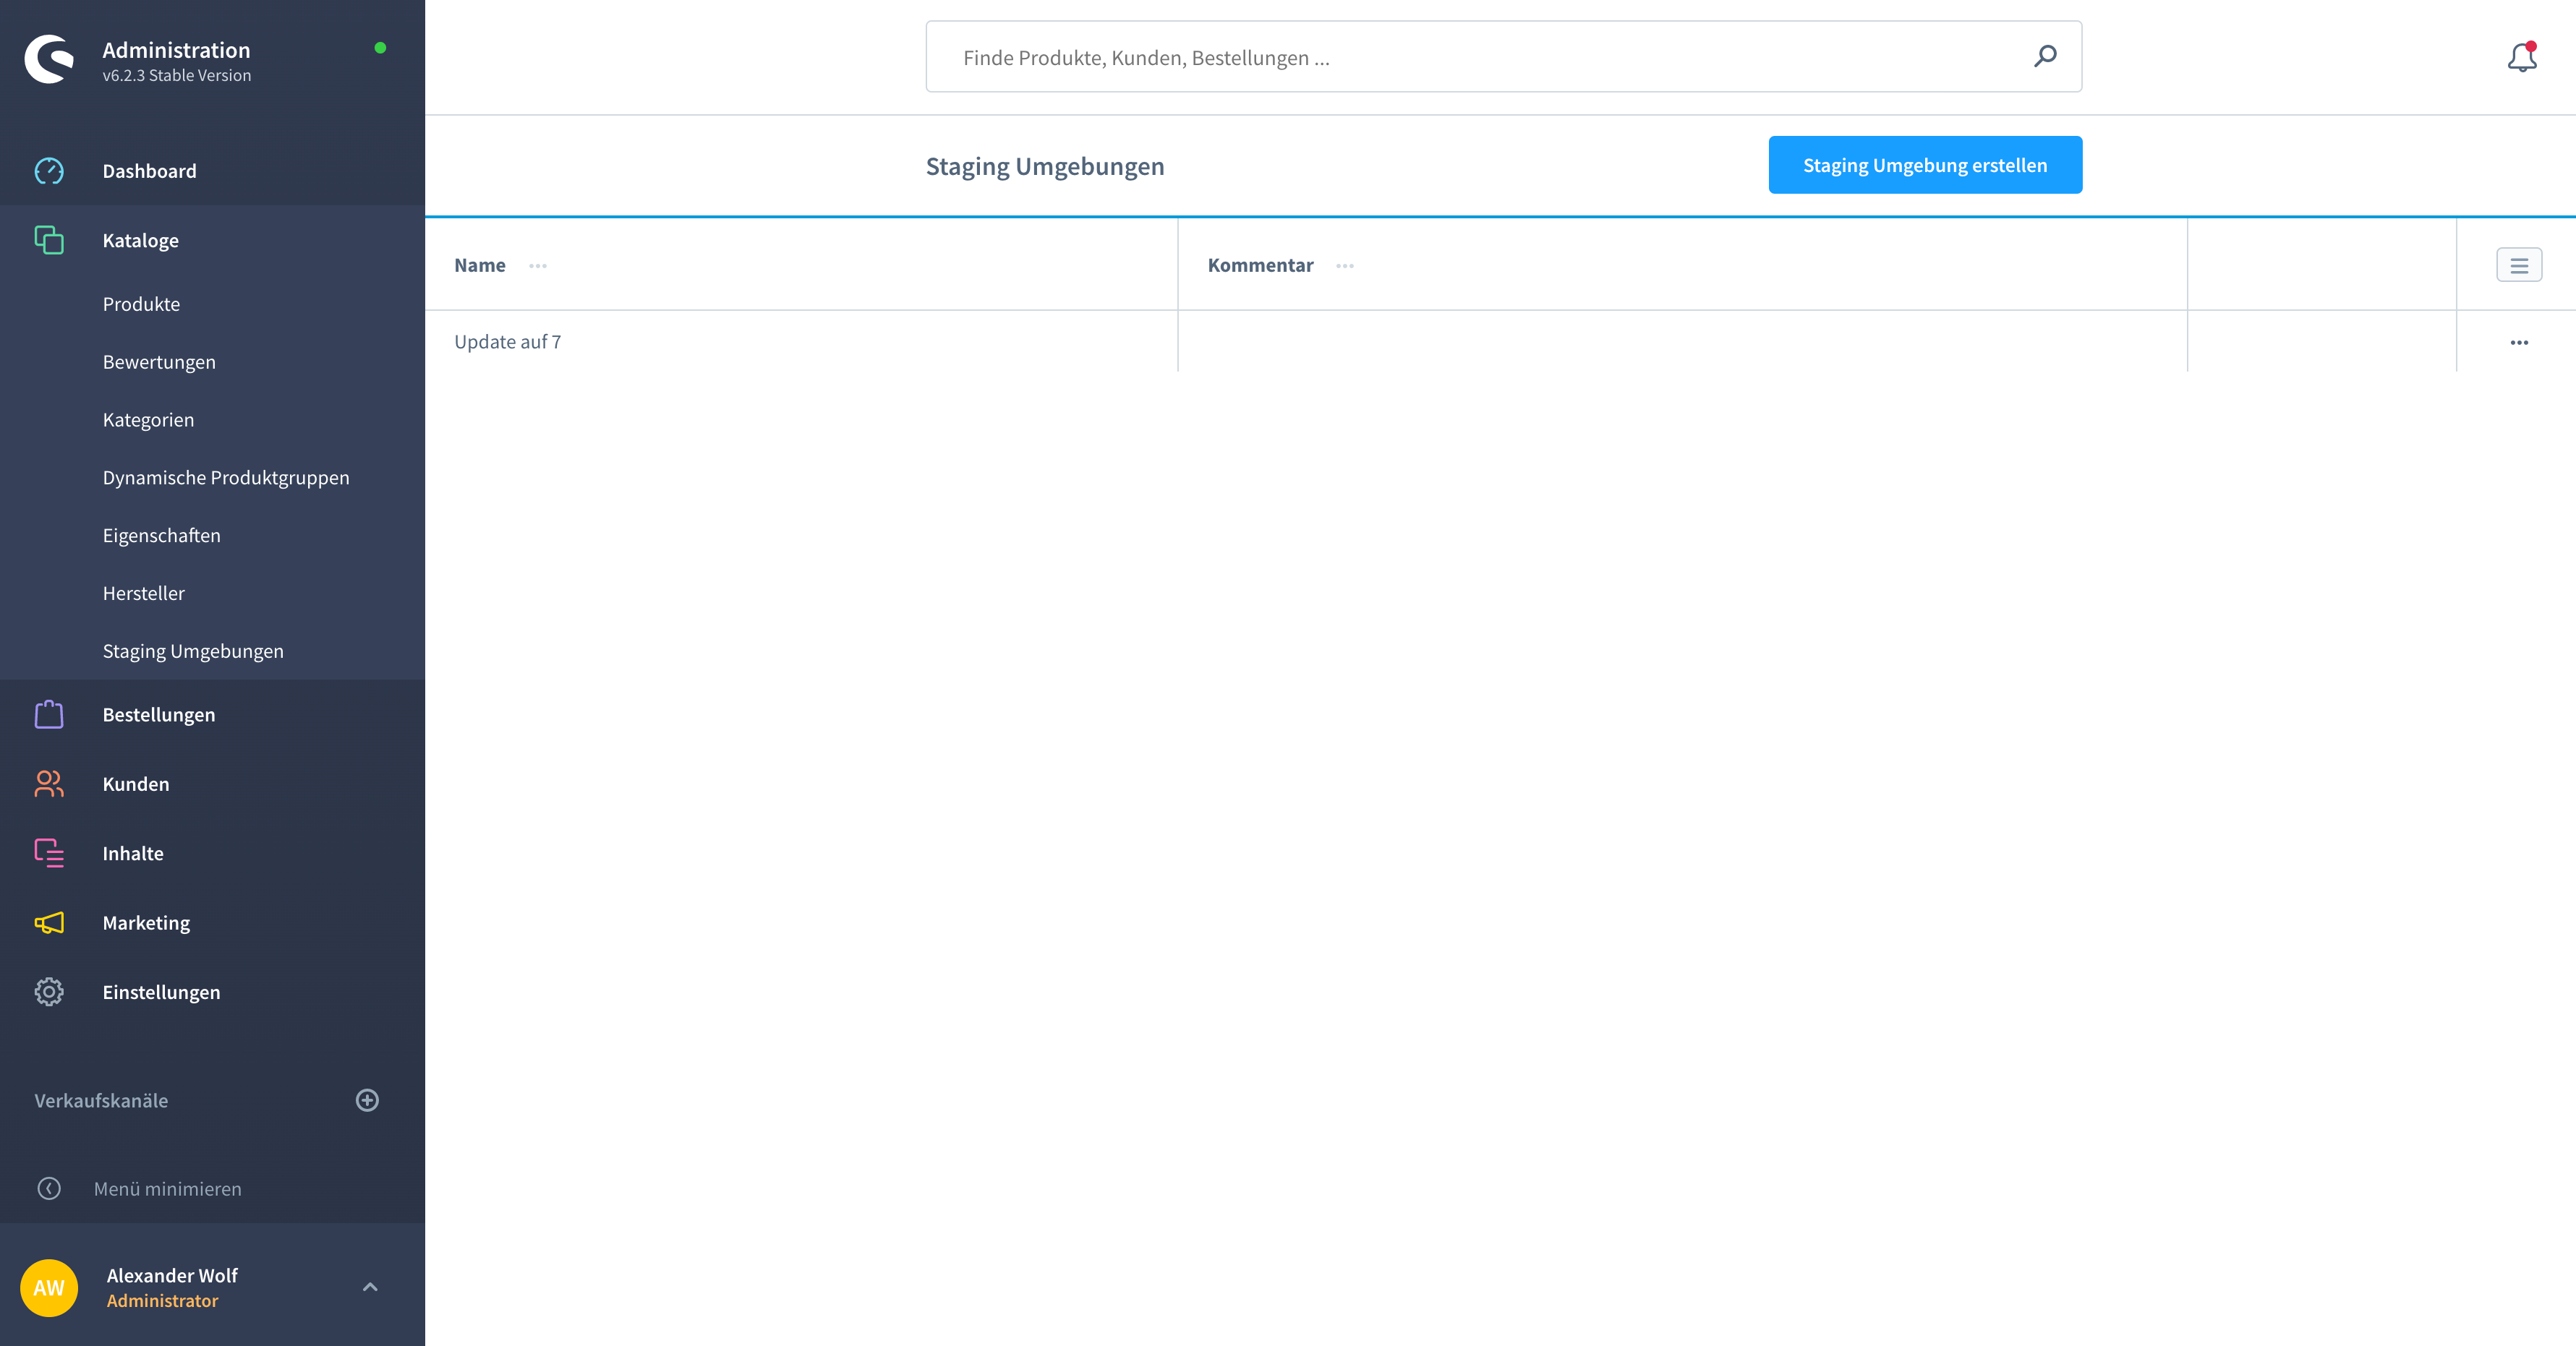Click Staging Umgebung erstellen button
The image size is (2576, 1346).
pos(1925,165)
